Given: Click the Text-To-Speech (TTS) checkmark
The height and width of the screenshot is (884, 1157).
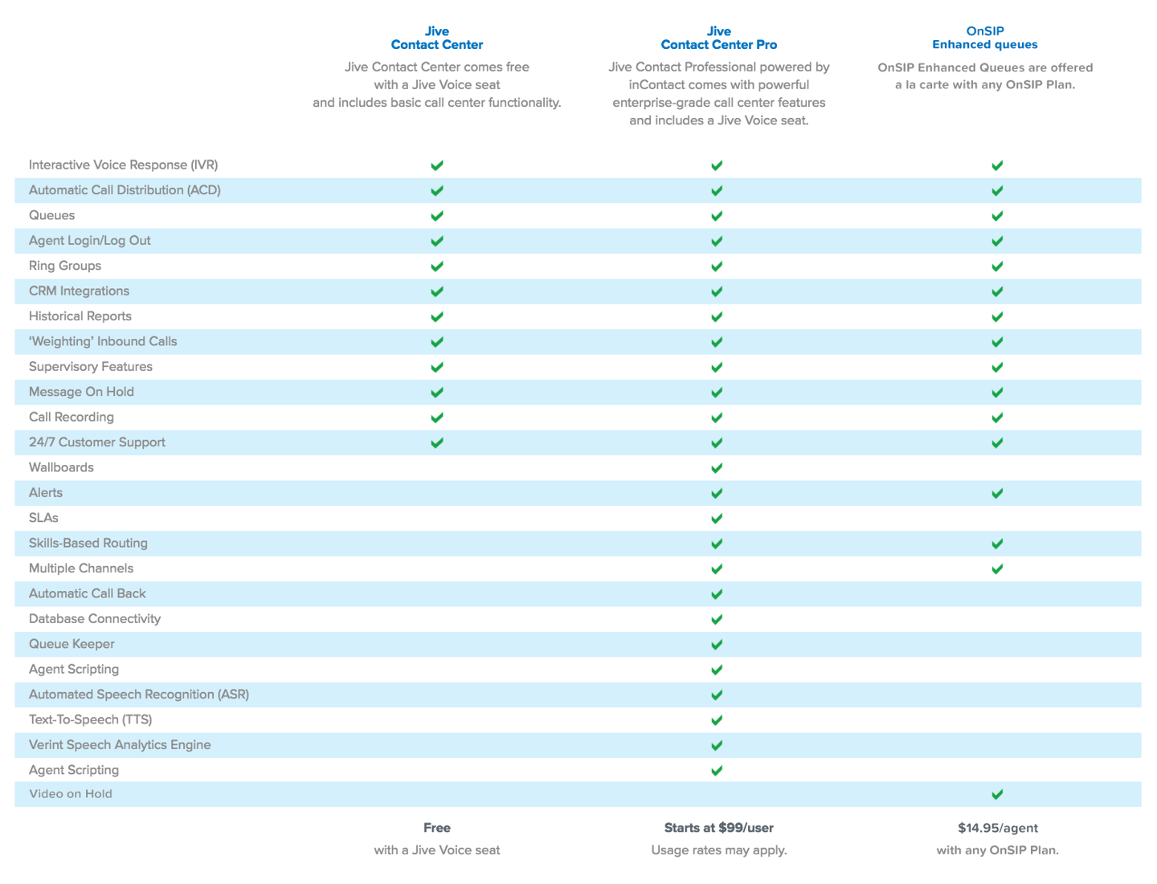Looking at the screenshot, I should point(717,720).
